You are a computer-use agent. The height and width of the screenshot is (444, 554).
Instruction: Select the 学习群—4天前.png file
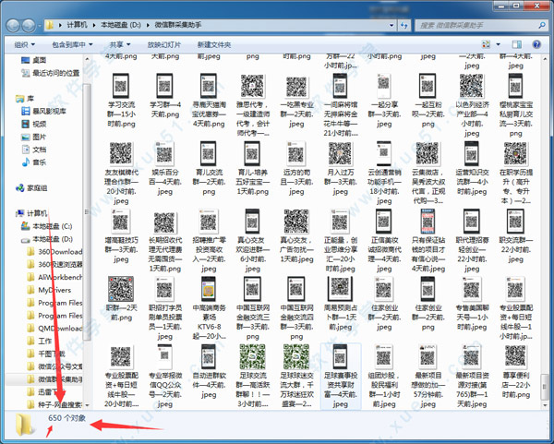point(165,96)
